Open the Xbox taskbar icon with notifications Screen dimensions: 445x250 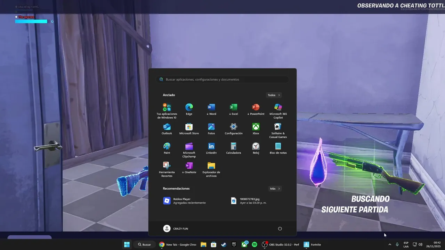click(244, 244)
